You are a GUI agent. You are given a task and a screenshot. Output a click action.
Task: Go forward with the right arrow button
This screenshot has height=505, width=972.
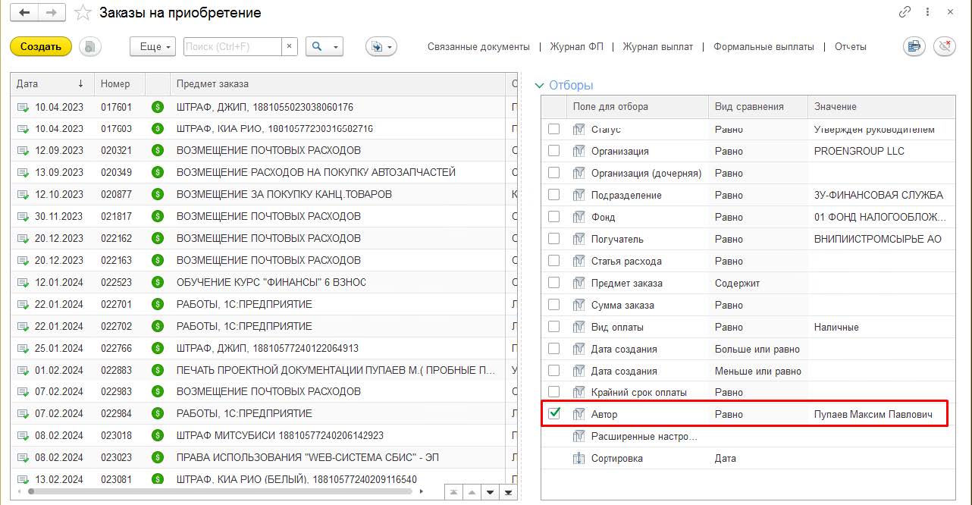point(52,13)
